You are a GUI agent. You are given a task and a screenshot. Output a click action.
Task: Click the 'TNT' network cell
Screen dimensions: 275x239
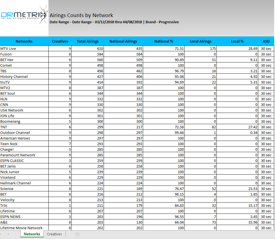point(24,127)
